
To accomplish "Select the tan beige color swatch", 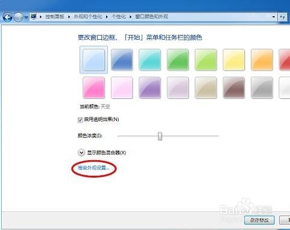I will coord(206,88).
